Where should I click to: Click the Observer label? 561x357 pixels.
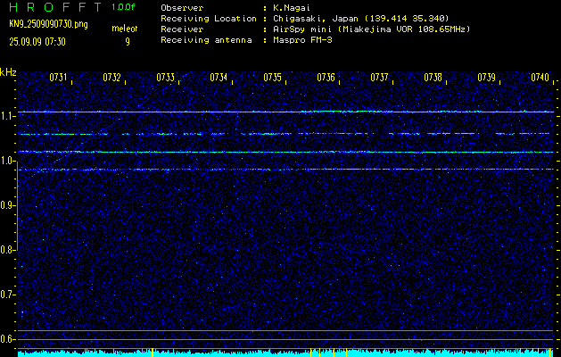tap(182, 8)
